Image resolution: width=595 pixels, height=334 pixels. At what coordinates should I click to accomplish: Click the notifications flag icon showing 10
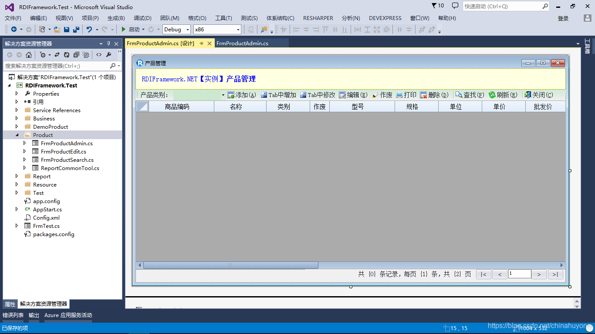[x=438, y=6]
